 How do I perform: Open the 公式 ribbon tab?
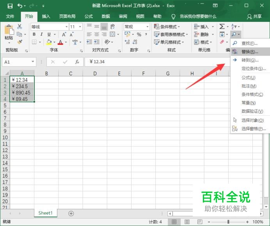click(89, 16)
